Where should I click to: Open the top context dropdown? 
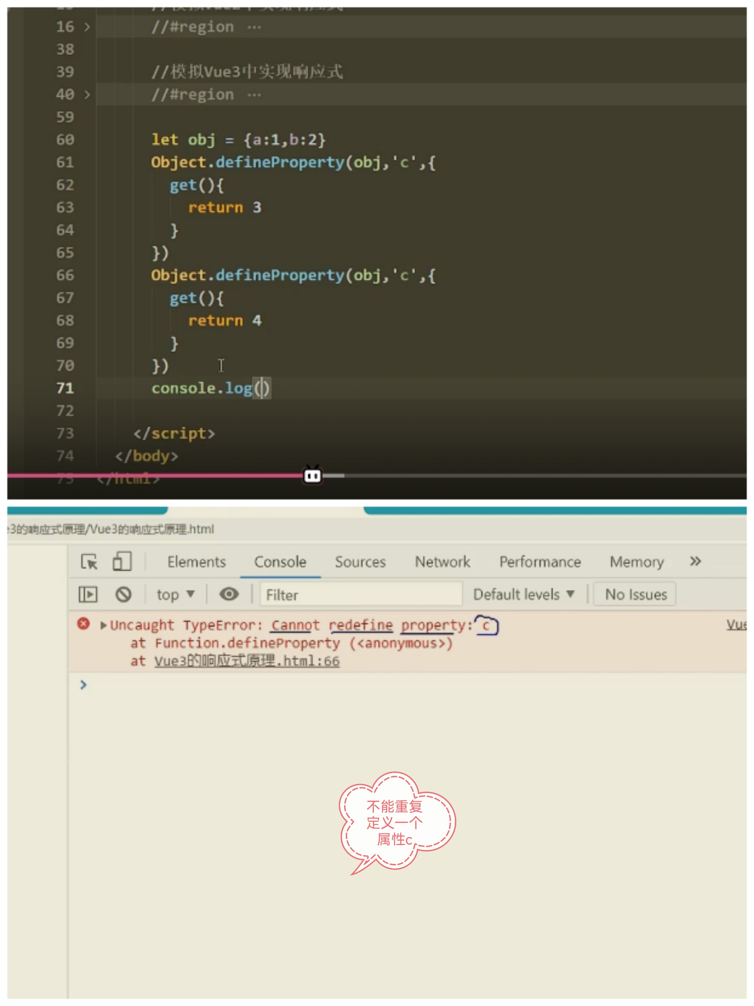(x=176, y=594)
